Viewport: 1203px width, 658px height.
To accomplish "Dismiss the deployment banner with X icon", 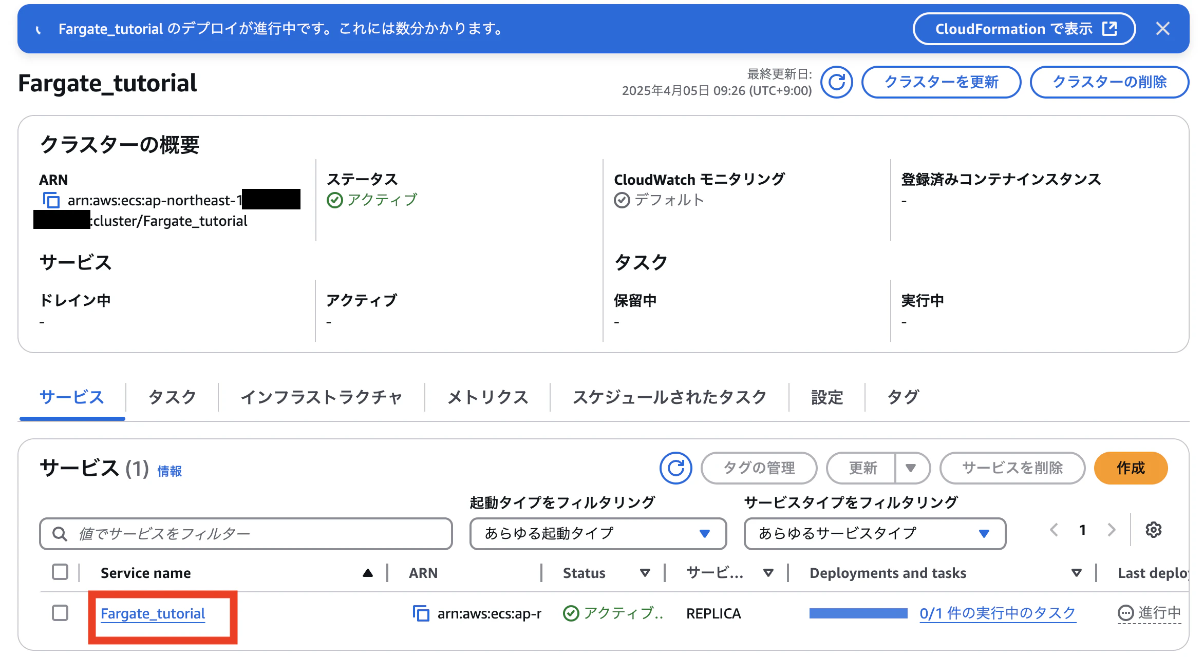I will tap(1163, 29).
